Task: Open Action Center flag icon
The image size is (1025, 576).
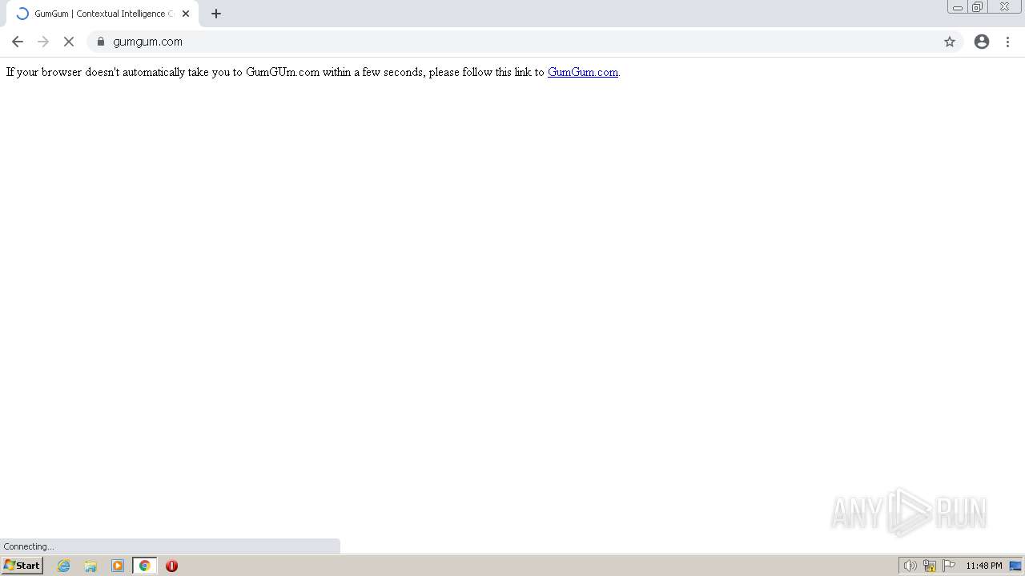Action: (949, 566)
